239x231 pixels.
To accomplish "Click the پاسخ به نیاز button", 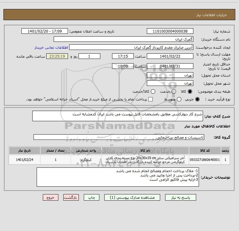I will tap(181, 198).
